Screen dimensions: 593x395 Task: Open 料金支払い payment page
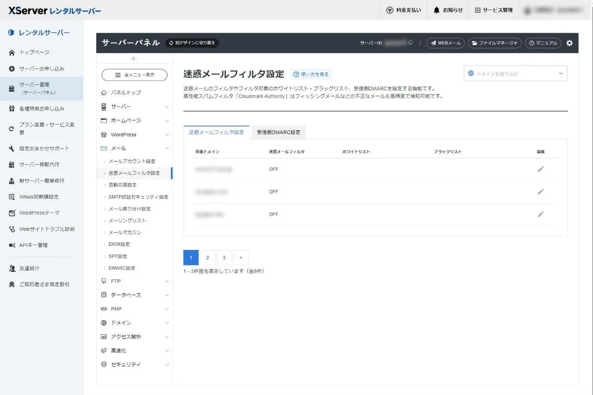click(x=404, y=10)
